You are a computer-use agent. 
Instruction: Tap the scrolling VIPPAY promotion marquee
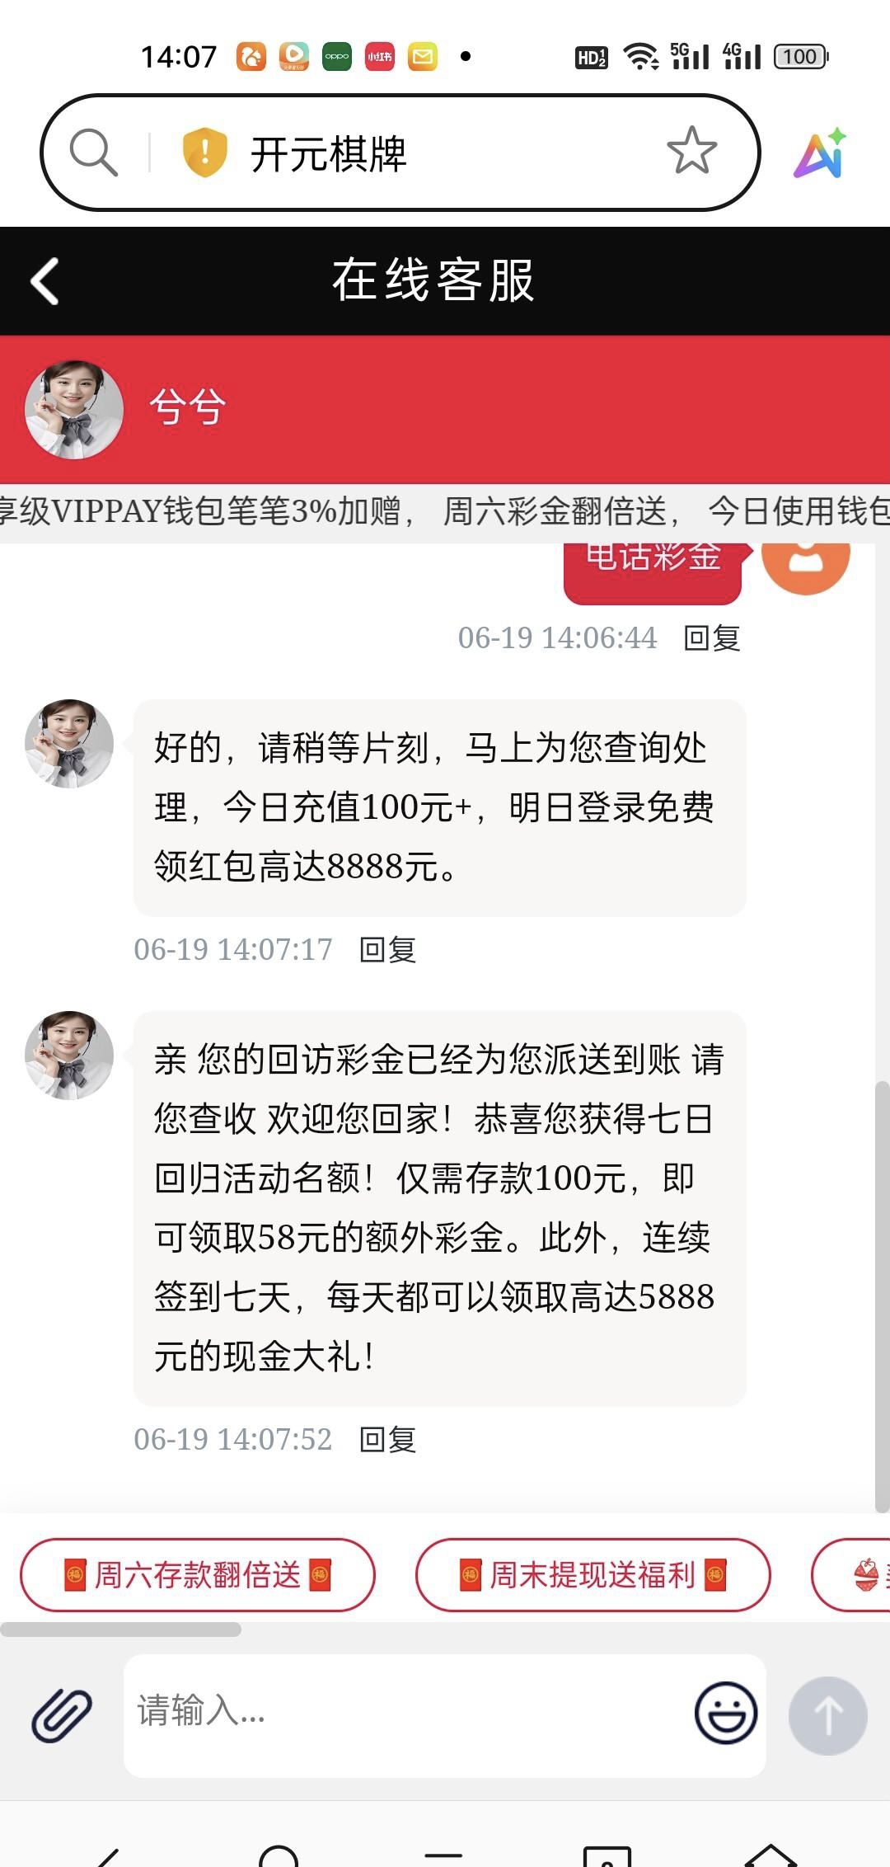click(x=445, y=511)
